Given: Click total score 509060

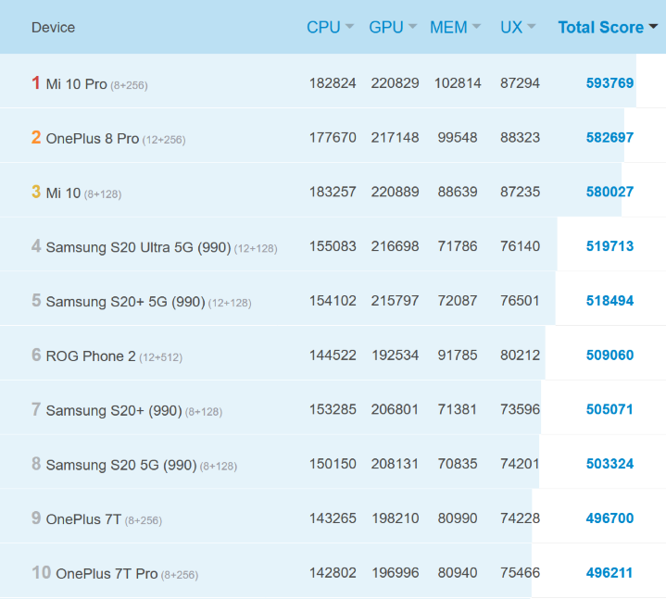Looking at the screenshot, I should click(x=609, y=355).
